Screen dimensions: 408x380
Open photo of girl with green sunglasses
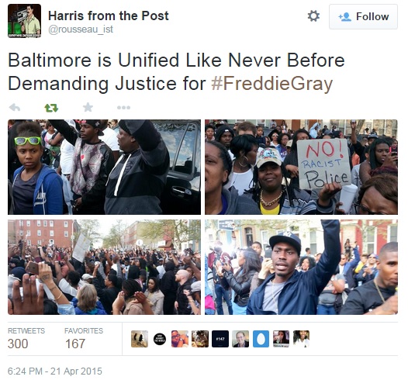pos(104,167)
